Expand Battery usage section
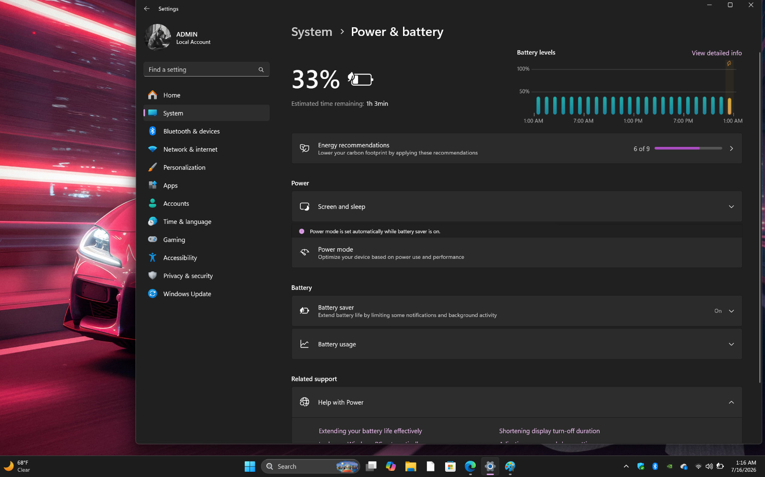This screenshot has height=477, width=765. (x=516, y=344)
